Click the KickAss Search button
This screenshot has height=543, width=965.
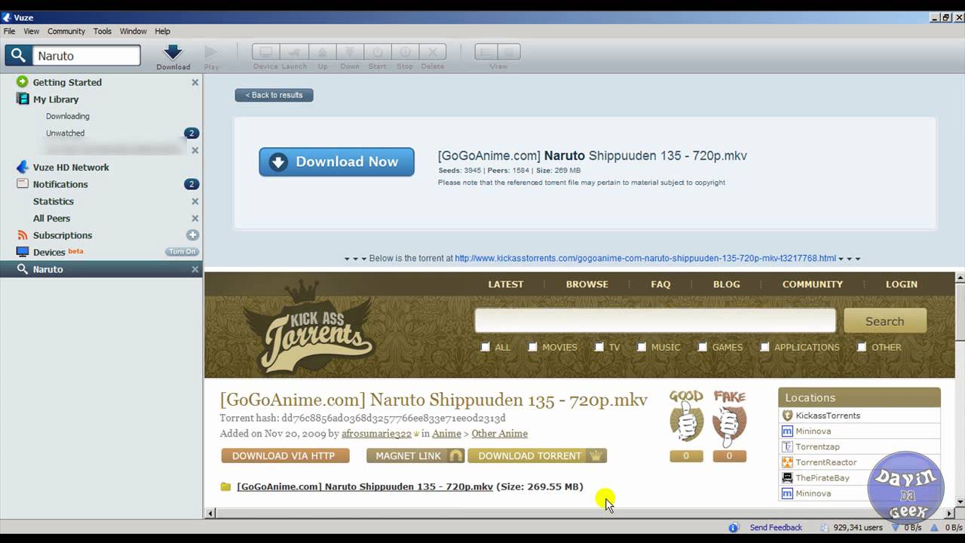coord(885,321)
